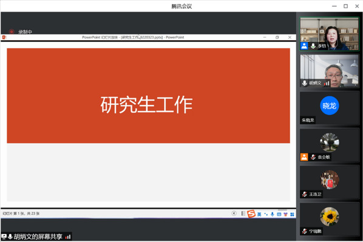Click the red recording indicator icon
This screenshot has height=242, width=363.
tap(12, 32)
